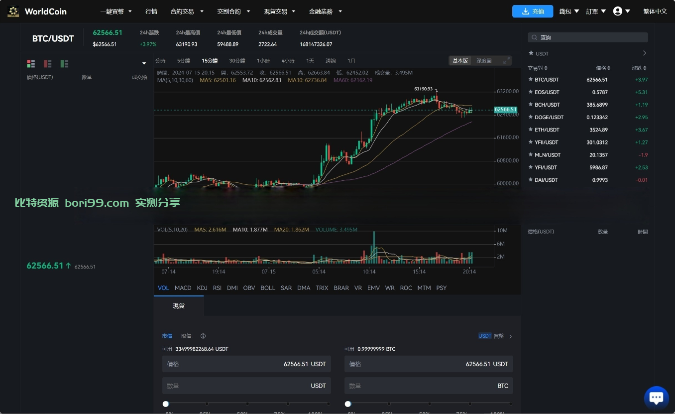Click the magnifier icon in search box
Image resolution: width=675 pixels, height=414 pixels.
[x=535, y=37]
